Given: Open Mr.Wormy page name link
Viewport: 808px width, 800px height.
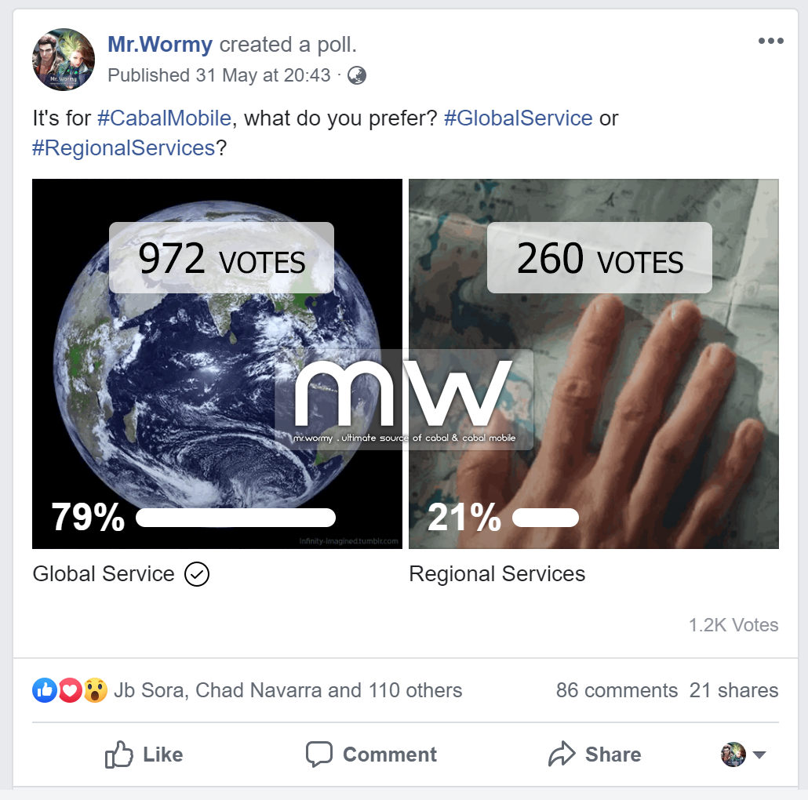Looking at the screenshot, I should coord(160,45).
